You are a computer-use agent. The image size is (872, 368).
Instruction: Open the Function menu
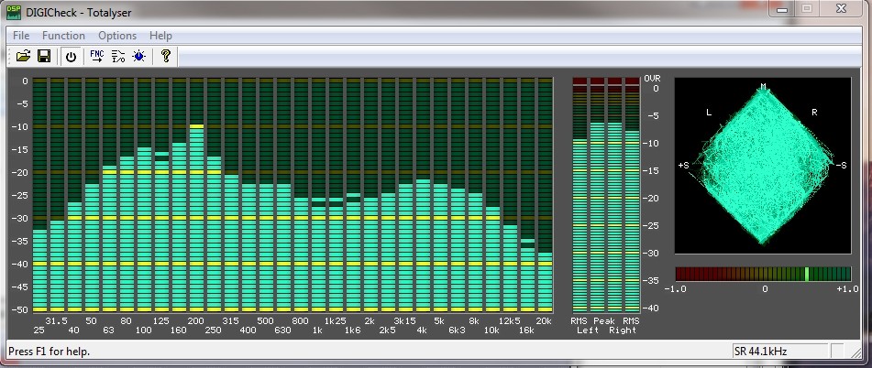63,36
